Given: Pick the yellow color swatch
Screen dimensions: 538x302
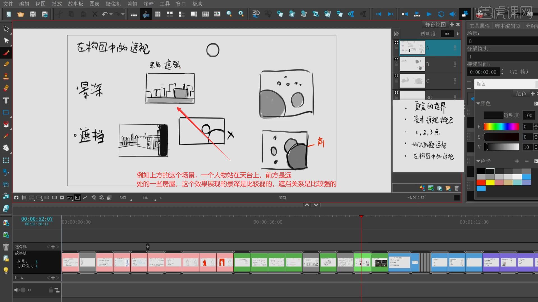Looking at the screenshot, I should pos(490,183).
